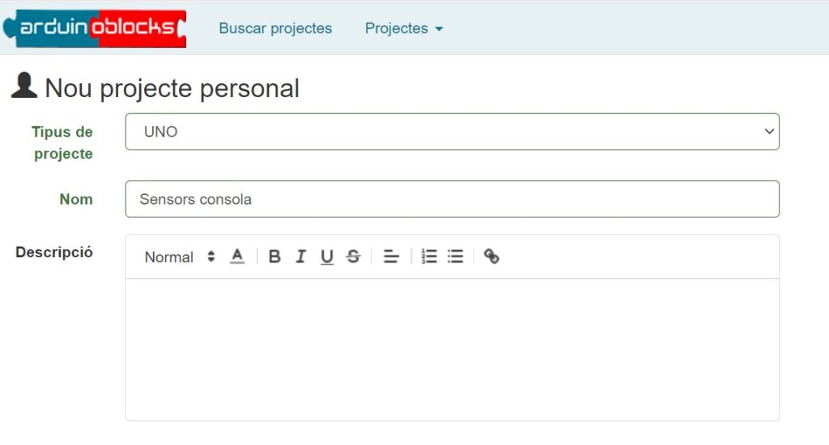
Task: Insert a hyperlink in the description
Action: 491,256
